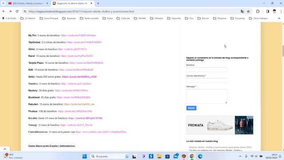Open the Mail app on the taskbar

point(176,156)
